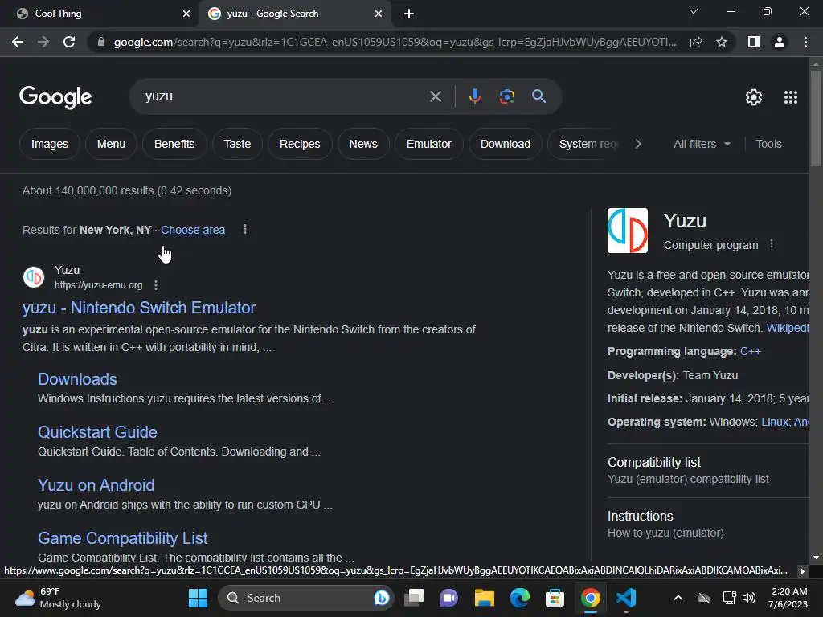The image size is (823, 617).
Task: Open Task View on the taskbar
Action: point(414,598)
